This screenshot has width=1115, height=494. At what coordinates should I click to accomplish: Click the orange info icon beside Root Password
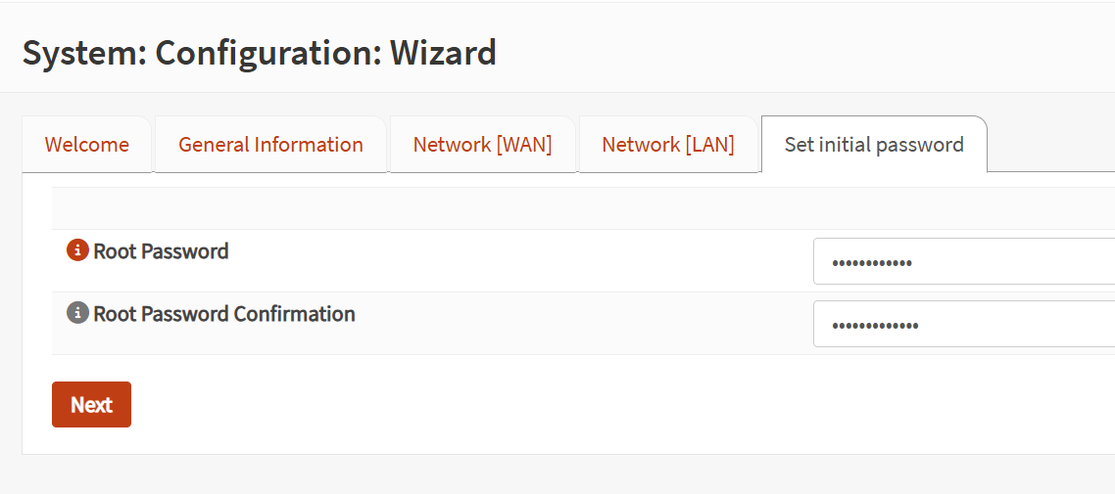click(77, 251)
